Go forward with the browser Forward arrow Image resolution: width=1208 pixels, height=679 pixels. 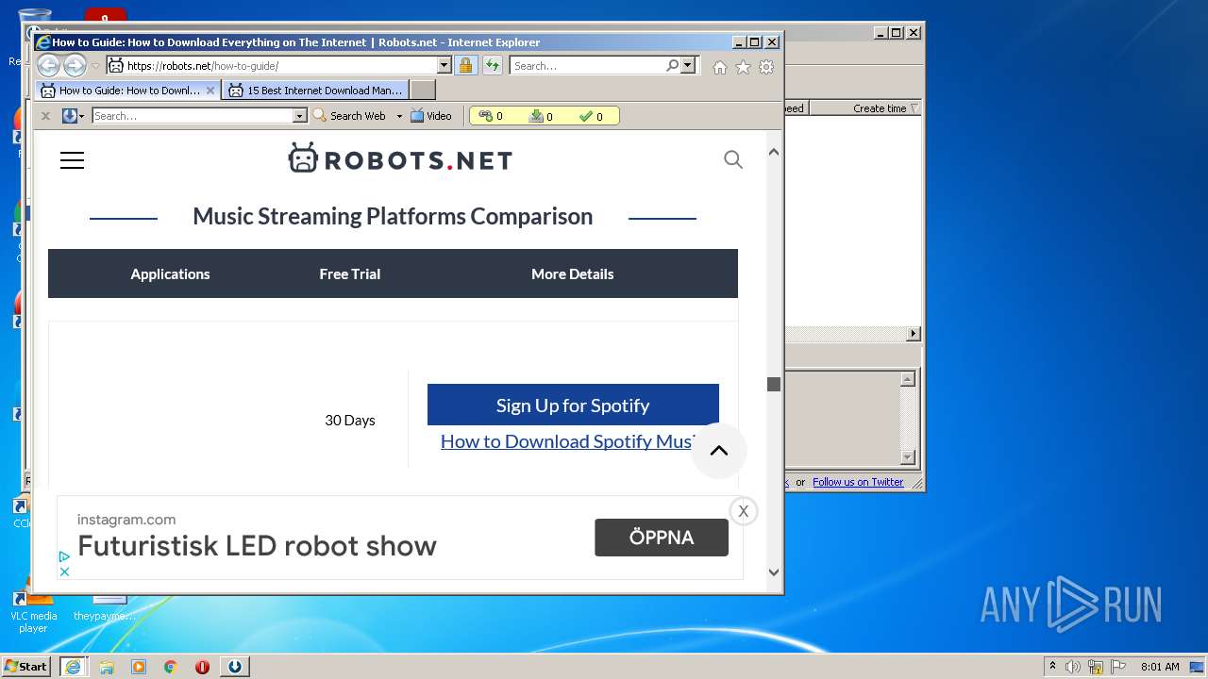pos(75,65)
